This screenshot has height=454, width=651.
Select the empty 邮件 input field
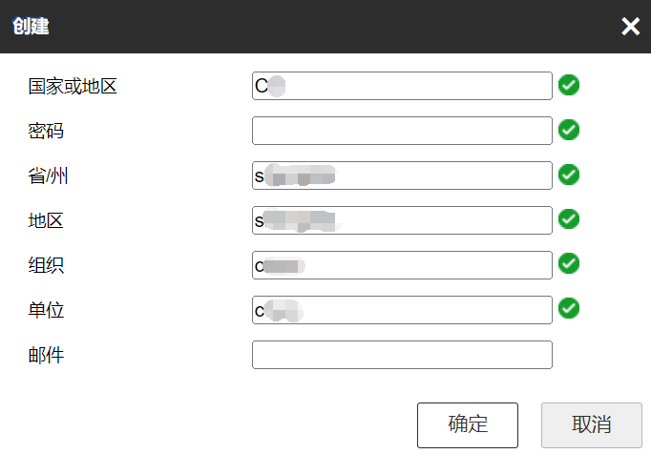(x=402, y=355)
